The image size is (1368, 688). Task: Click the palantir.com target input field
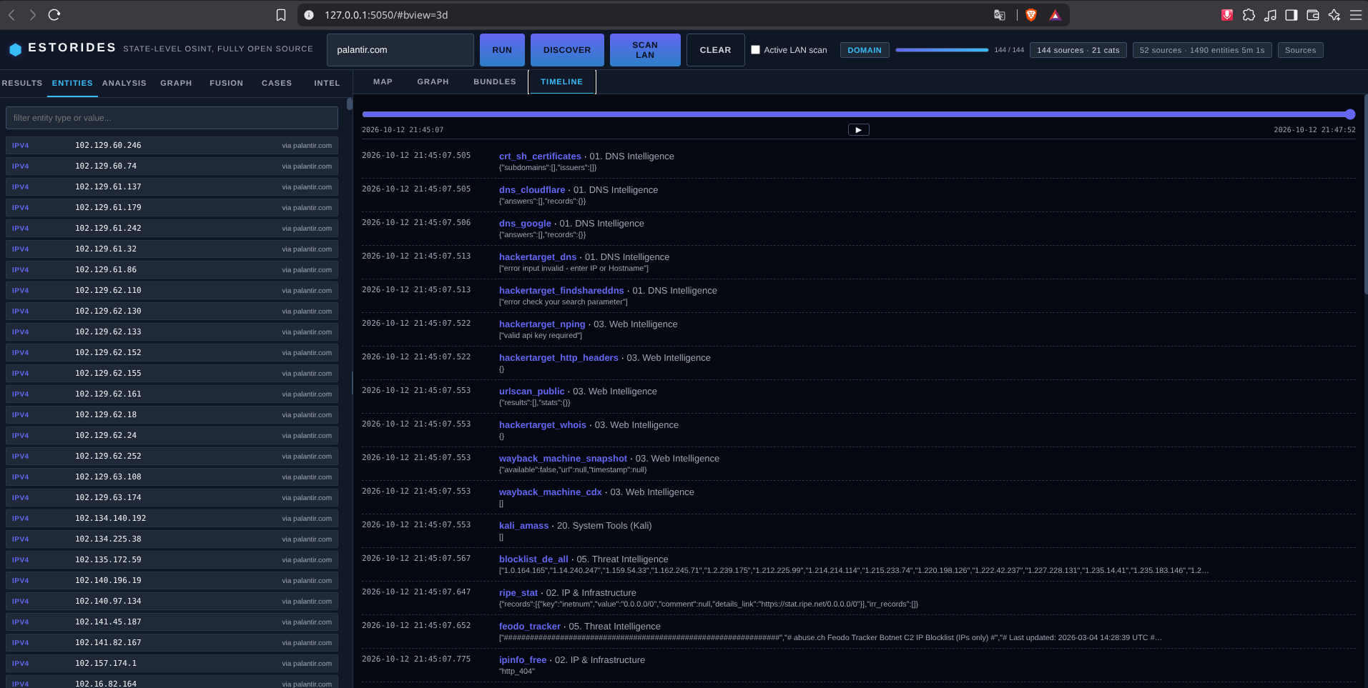point(400,50)
